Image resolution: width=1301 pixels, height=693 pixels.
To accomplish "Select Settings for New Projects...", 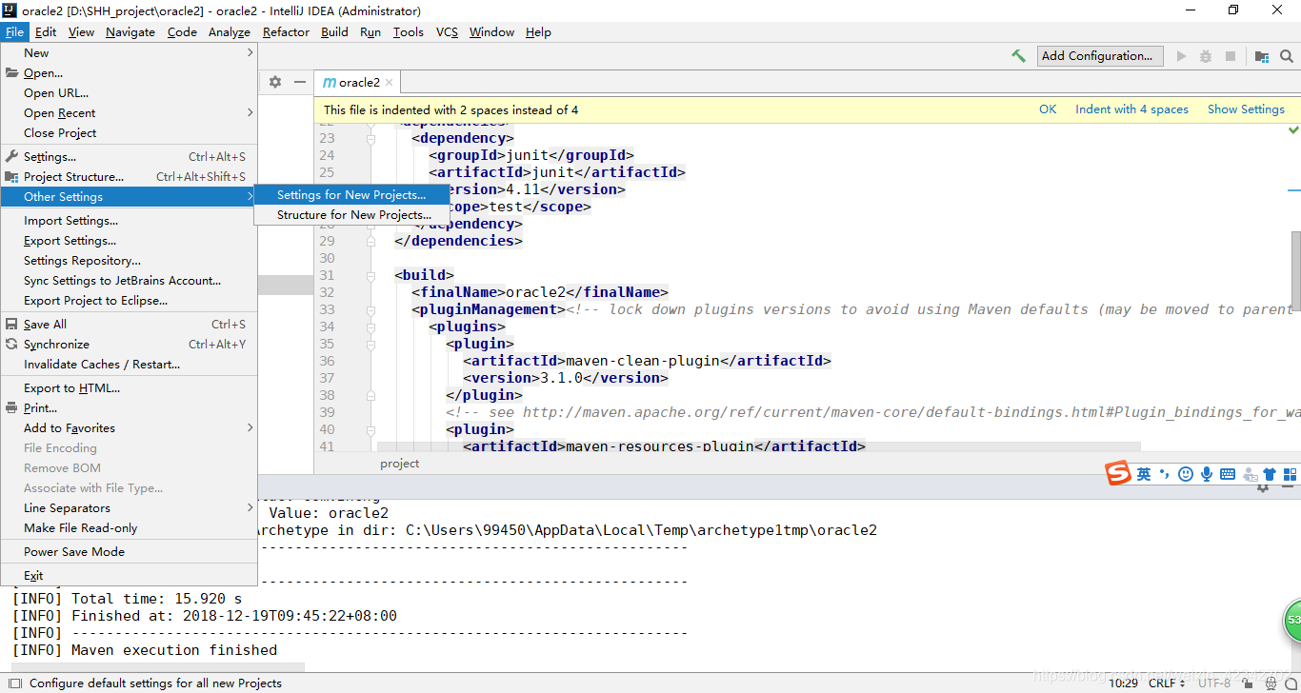I will tap(351, 195).
